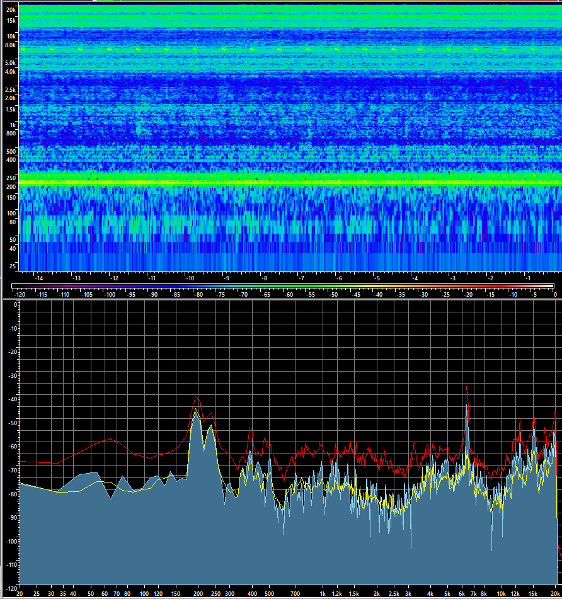The width and height of the screenshot is (562, 599).
Task: Click 7k on the spectrum frequency axis
Action: click(x=474, y=594)
